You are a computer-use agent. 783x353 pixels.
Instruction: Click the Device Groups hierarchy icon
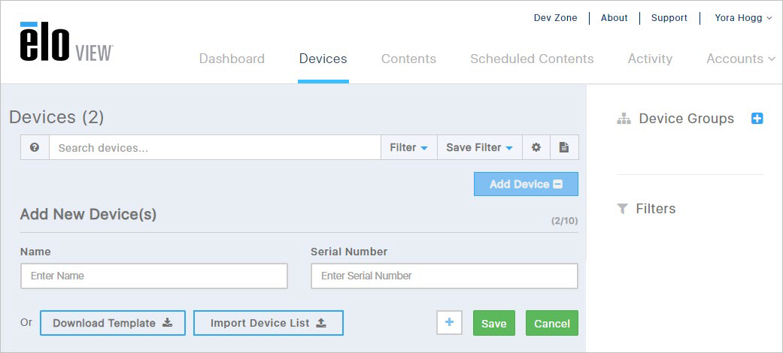pyautogui.click(x=624, y=119)
